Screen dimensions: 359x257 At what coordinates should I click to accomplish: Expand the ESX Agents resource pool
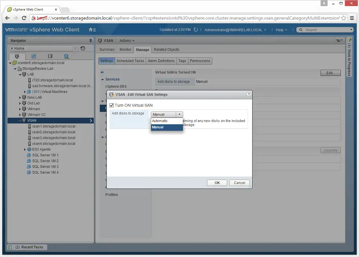pyautogui.click(x=25, y=149)
